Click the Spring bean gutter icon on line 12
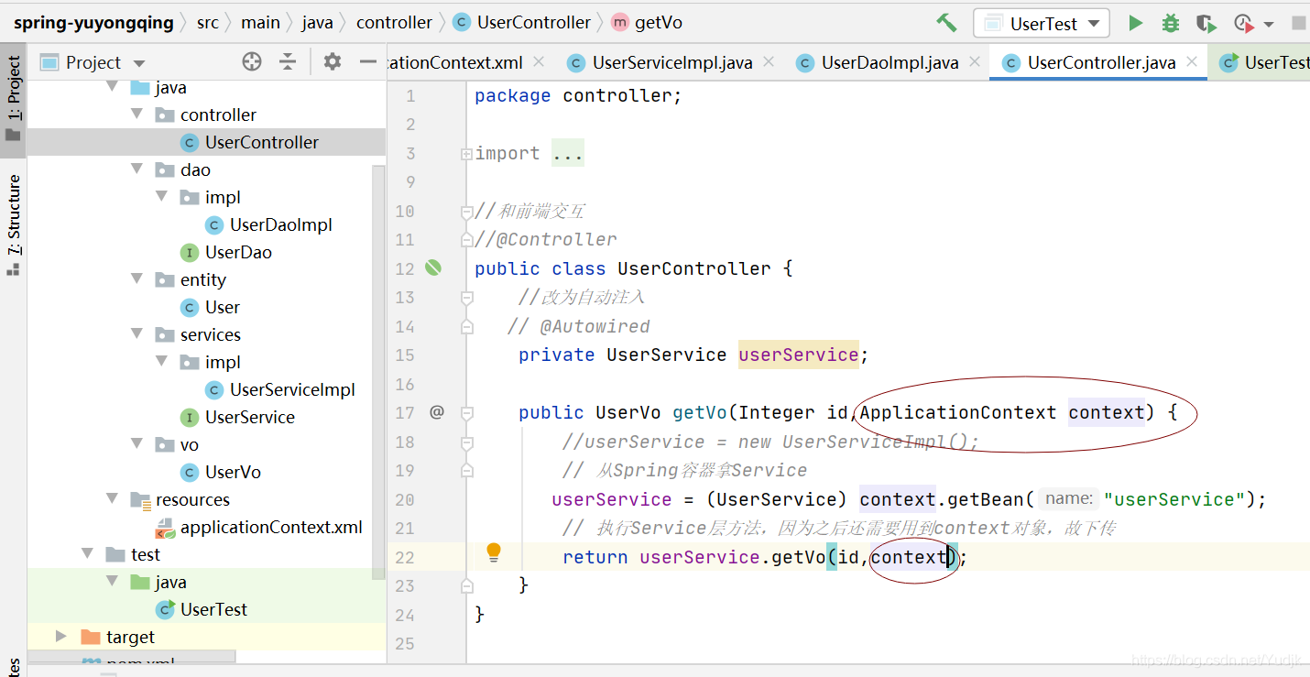The height and width of the screenshot is (677, 1310). (x=433, y=268)
